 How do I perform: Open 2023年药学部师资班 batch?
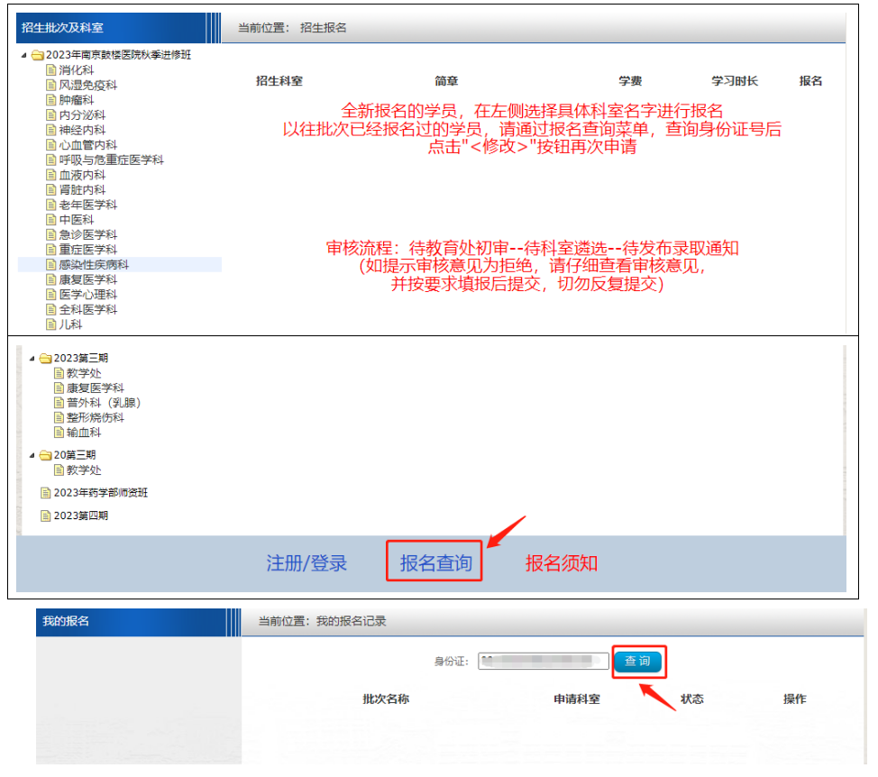tap(101, 493)
